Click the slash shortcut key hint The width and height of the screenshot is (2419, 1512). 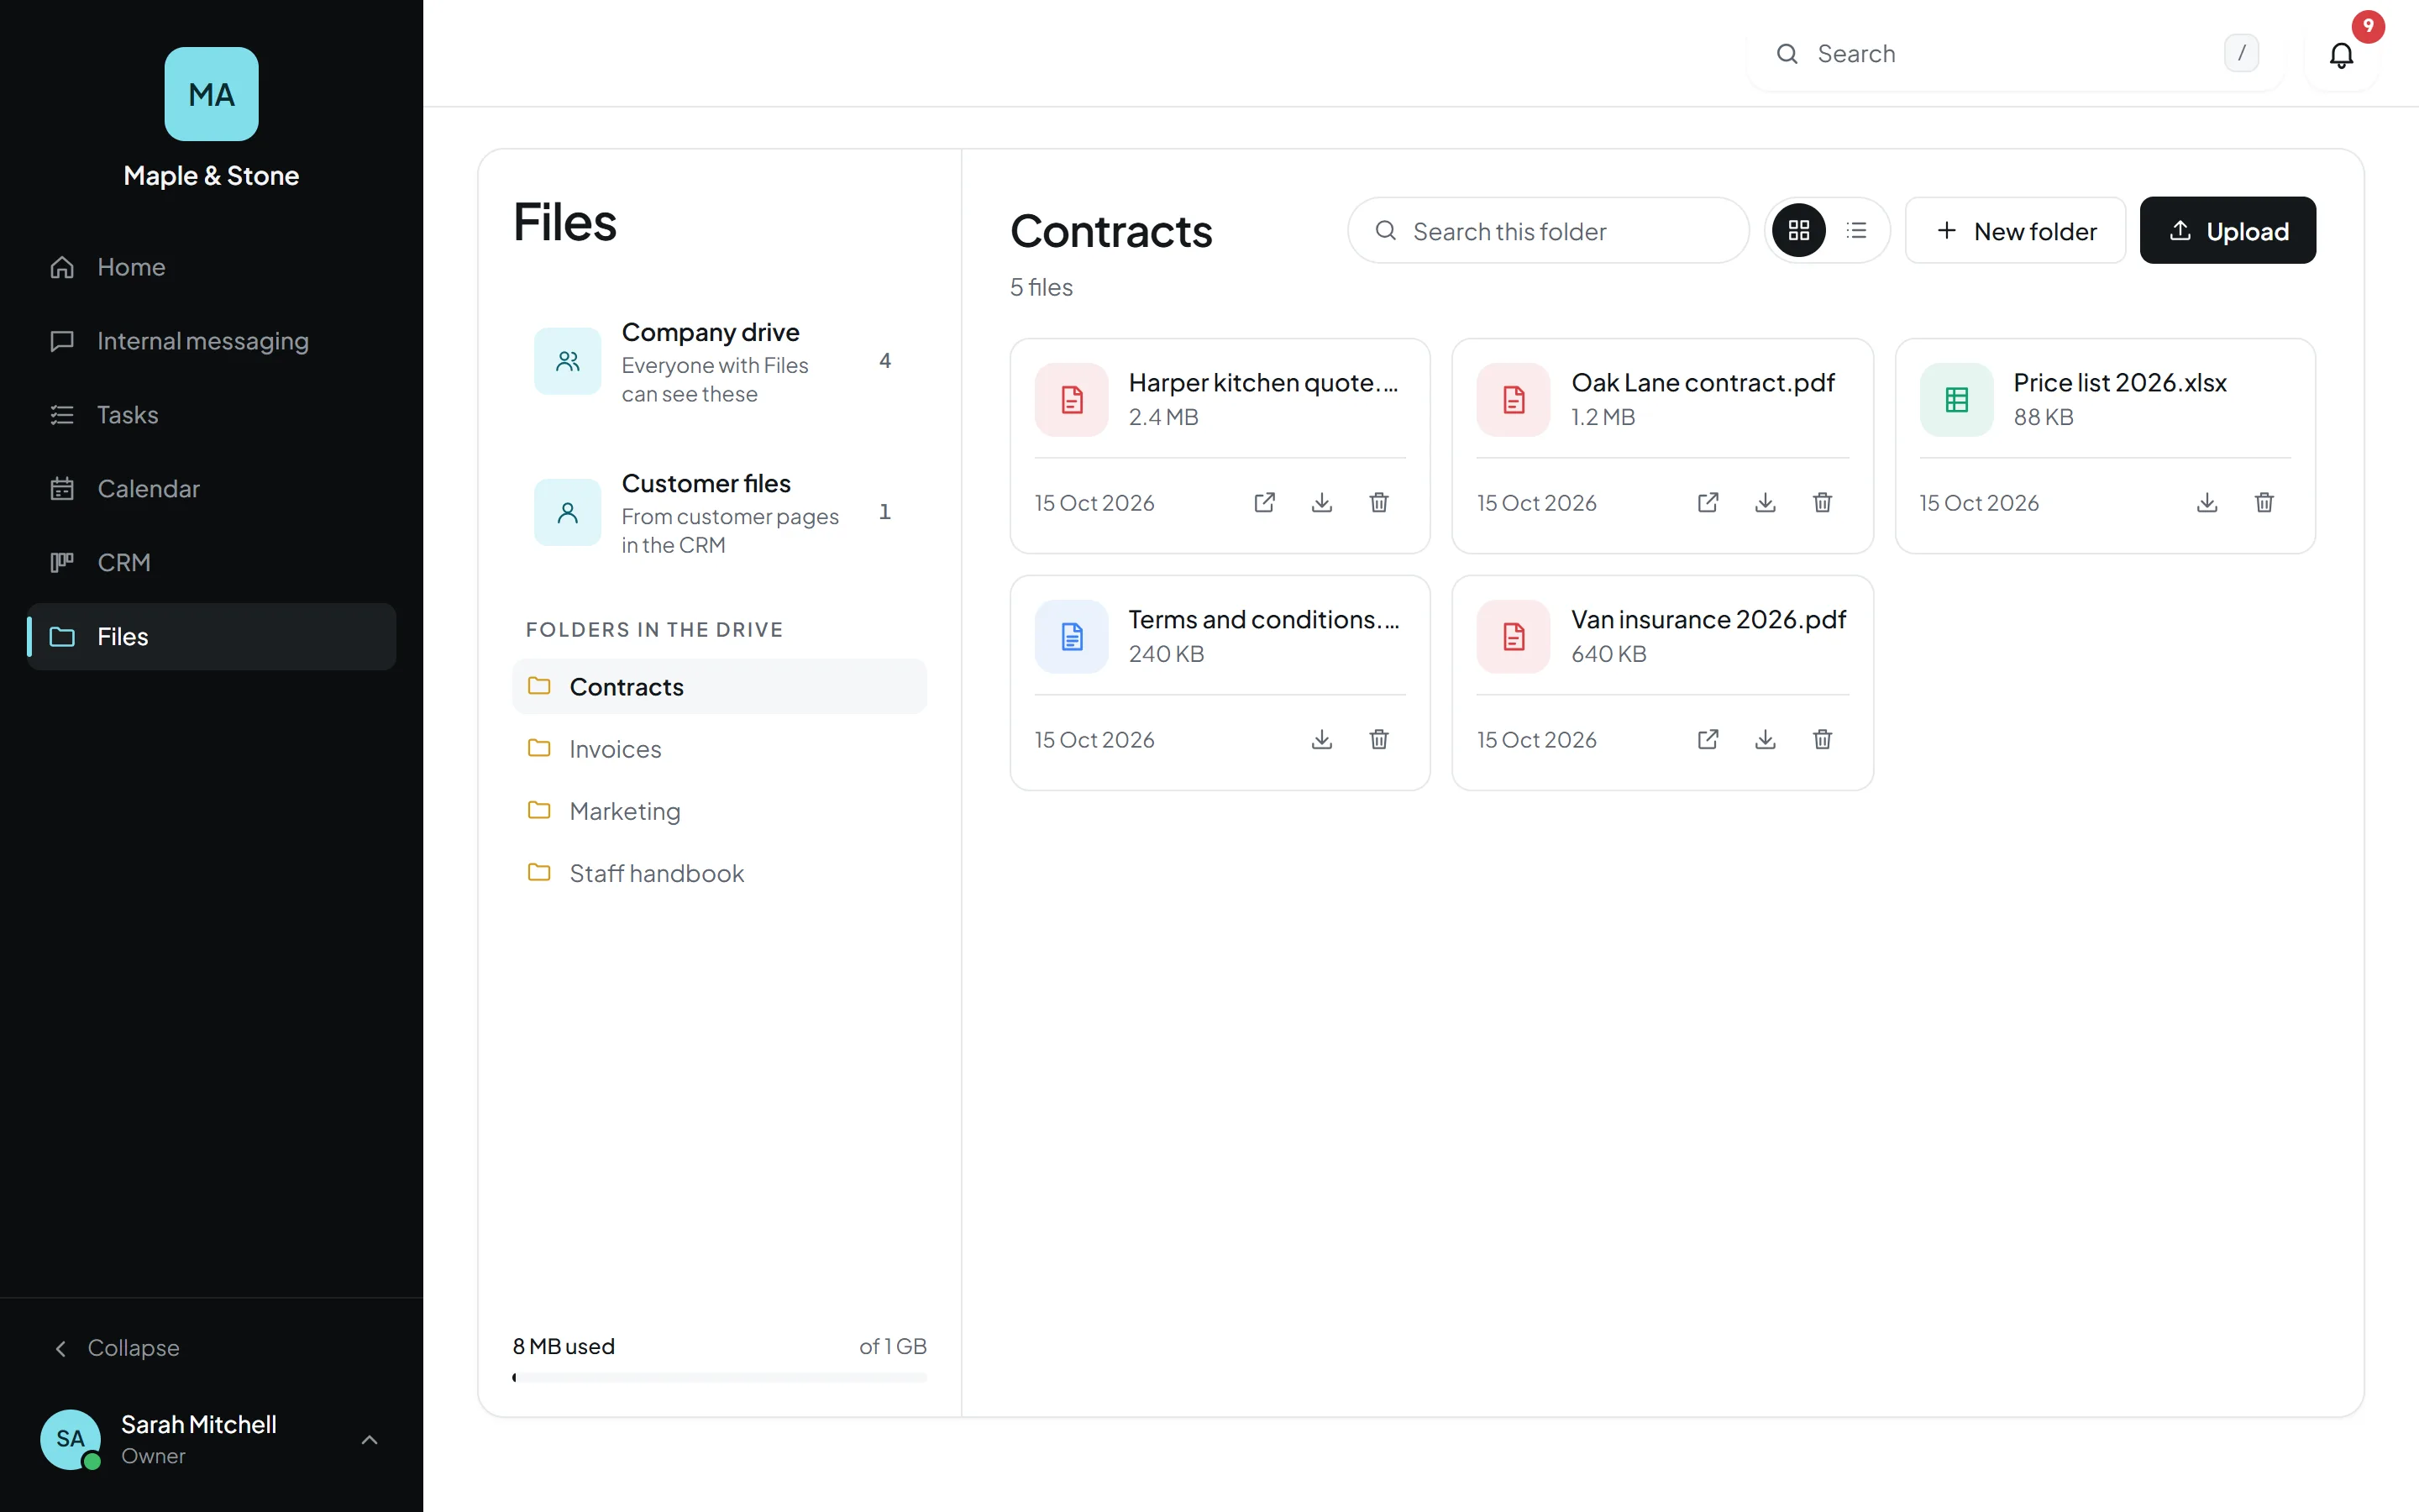2241,53
